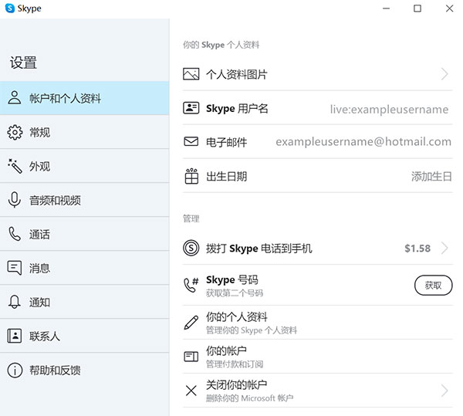The width and height of the screenshot is (463, 416).
Task: Click the card icon beside 你的帐户
Action: coord(191,357)
